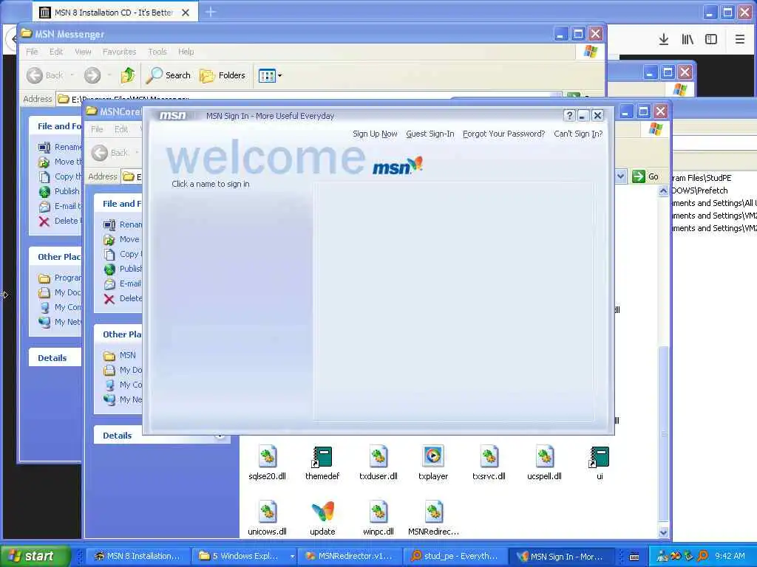Click the Up folder icon in MSN Messenger window
This screenshot has height=567, width=757.
click(128, 75)
